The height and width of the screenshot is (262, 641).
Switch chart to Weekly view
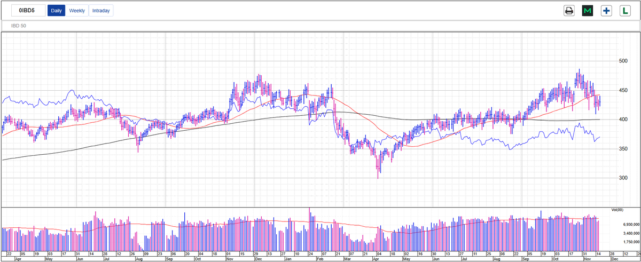(77, 11)
